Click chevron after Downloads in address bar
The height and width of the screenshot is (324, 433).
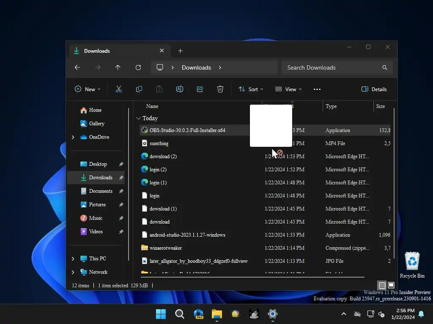pos(220,67)
